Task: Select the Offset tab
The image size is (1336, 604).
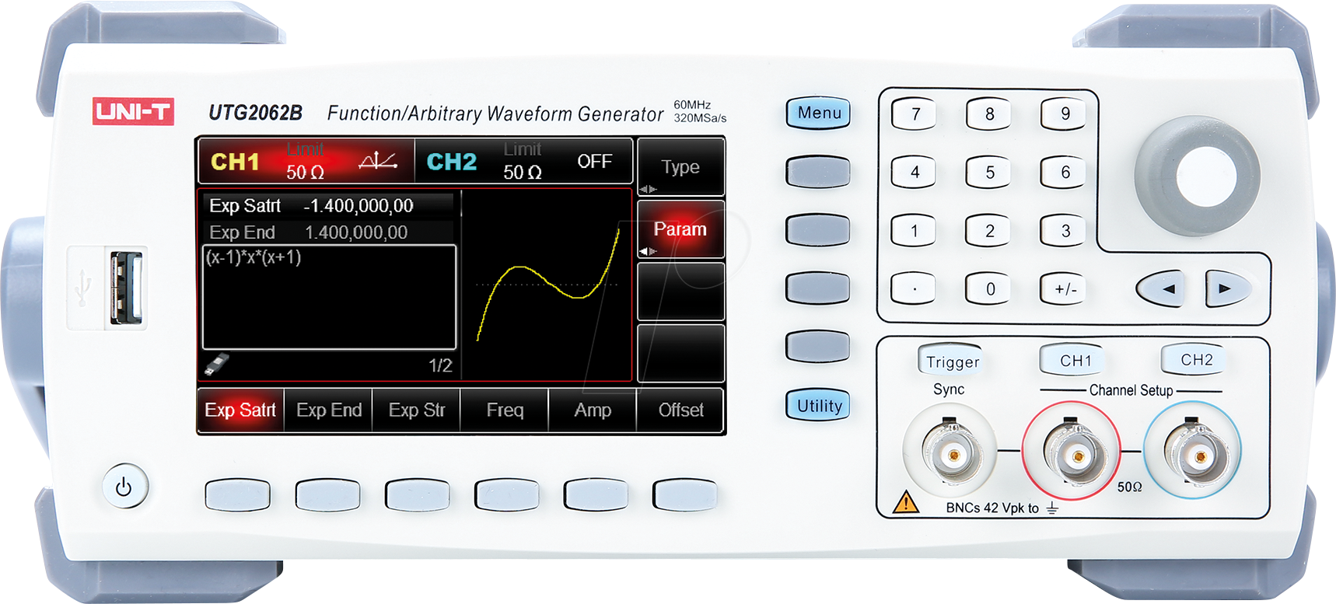Action: pyautogui.click(x=680, y=410)
